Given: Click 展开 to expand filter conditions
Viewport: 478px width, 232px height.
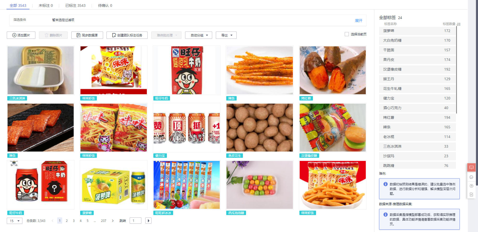Looking at the screenshot, I should point(359,21).
